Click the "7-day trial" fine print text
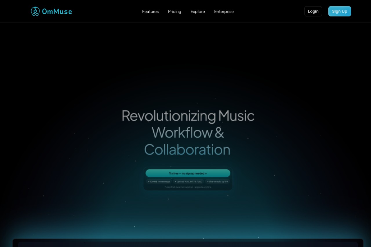 pos(188,187)
